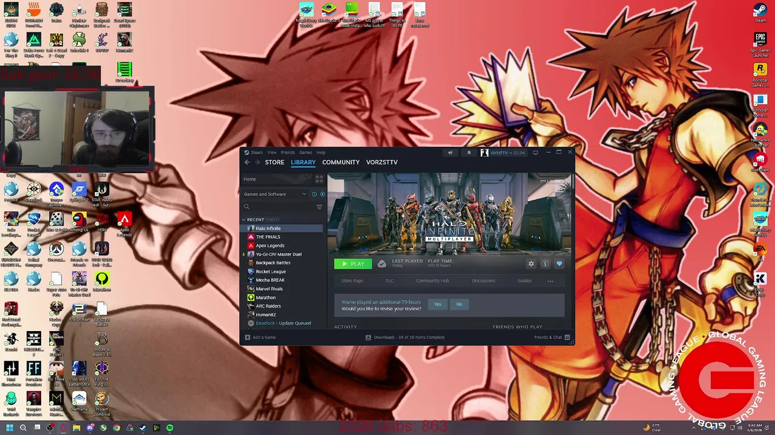775x435 pixels.
Task: Select Halo Infinite in the library list
Action: (282, 228)
